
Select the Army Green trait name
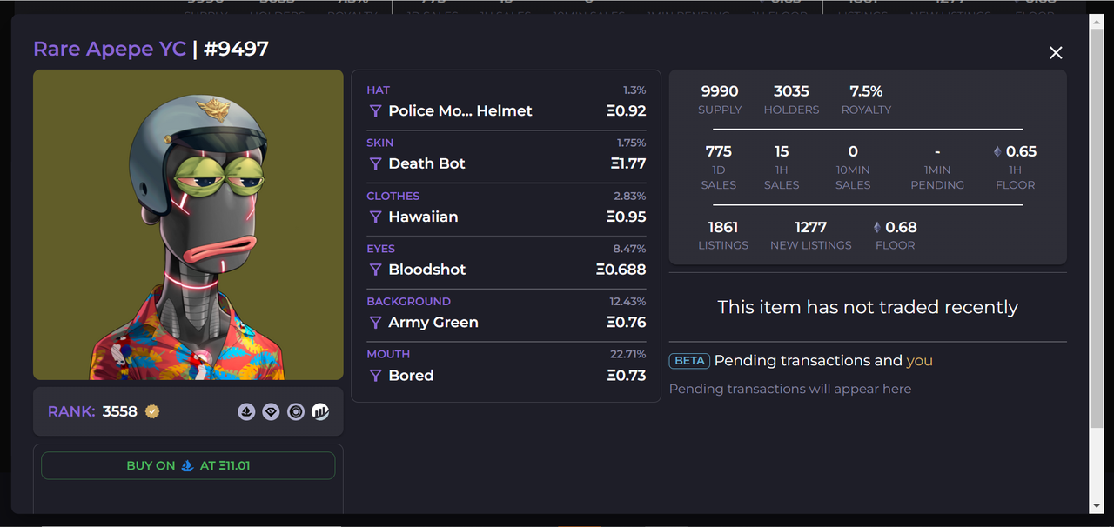433,323
